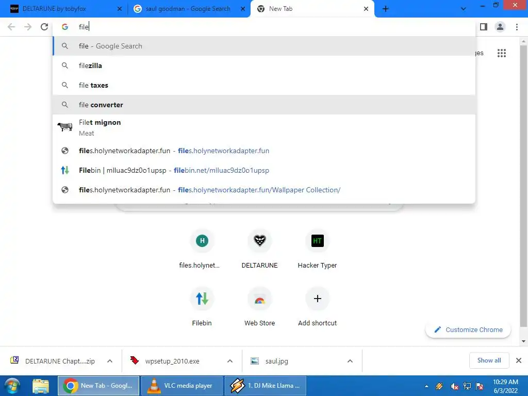528x396 pixels.
Task: Open the Web Store shortcut tile
Action: tap(260, 306)
